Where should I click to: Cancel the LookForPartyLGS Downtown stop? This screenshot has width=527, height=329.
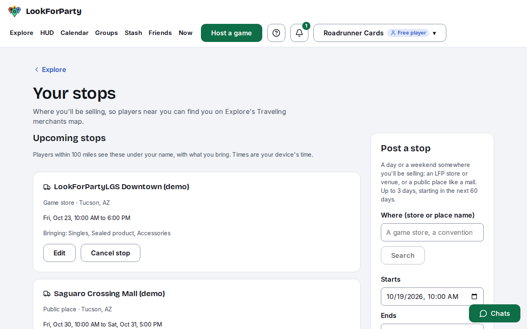(x=110, y=253)
